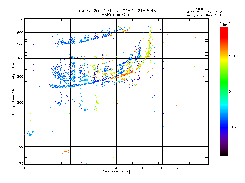Click the 'mean, sd,X: 94.7, 26.6' text
The width and height of the screenshot is (245, 183).
click(x=204, y=15)
